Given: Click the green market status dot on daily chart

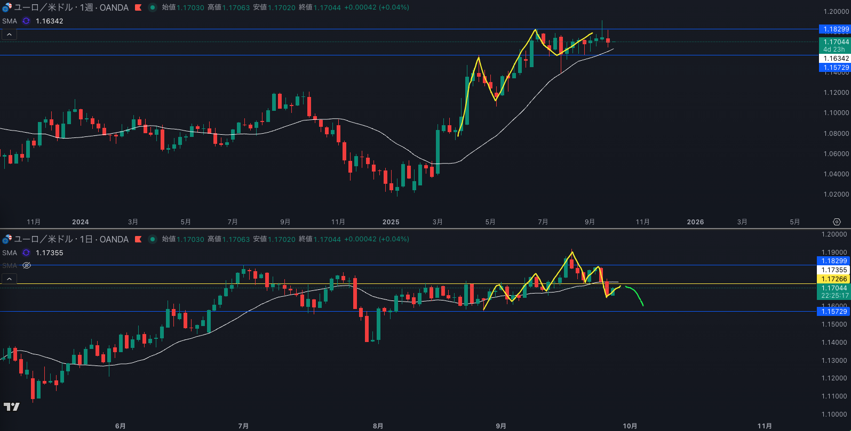Looking at the screenshot, I should [x=153, y=239].
